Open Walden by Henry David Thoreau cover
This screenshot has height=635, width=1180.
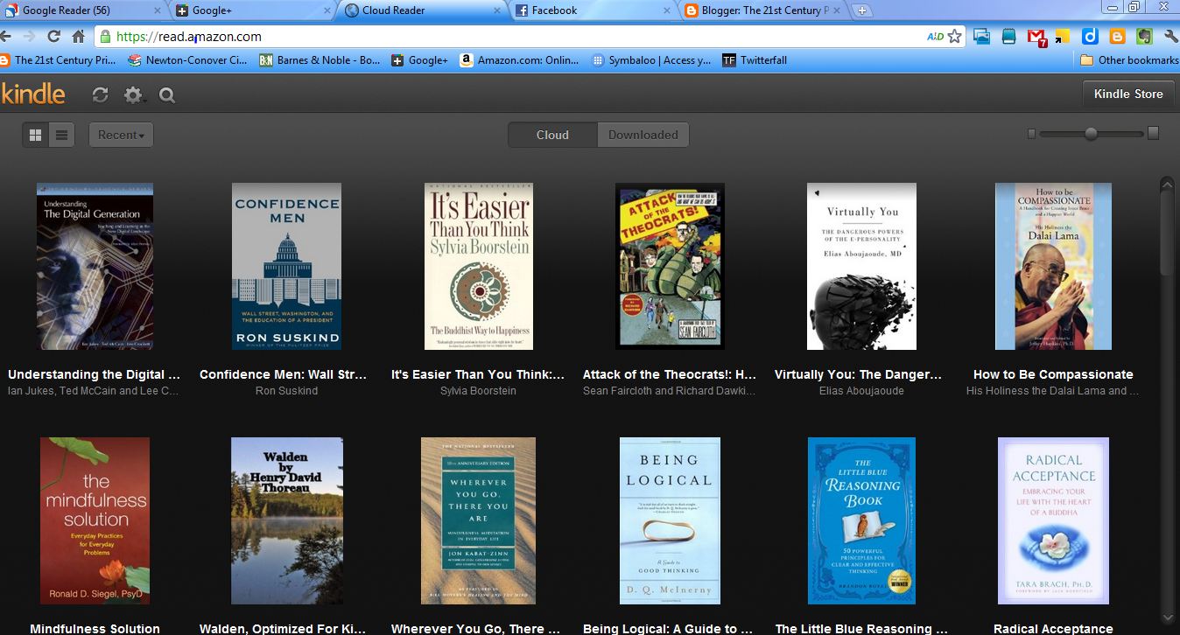(286, 520)
